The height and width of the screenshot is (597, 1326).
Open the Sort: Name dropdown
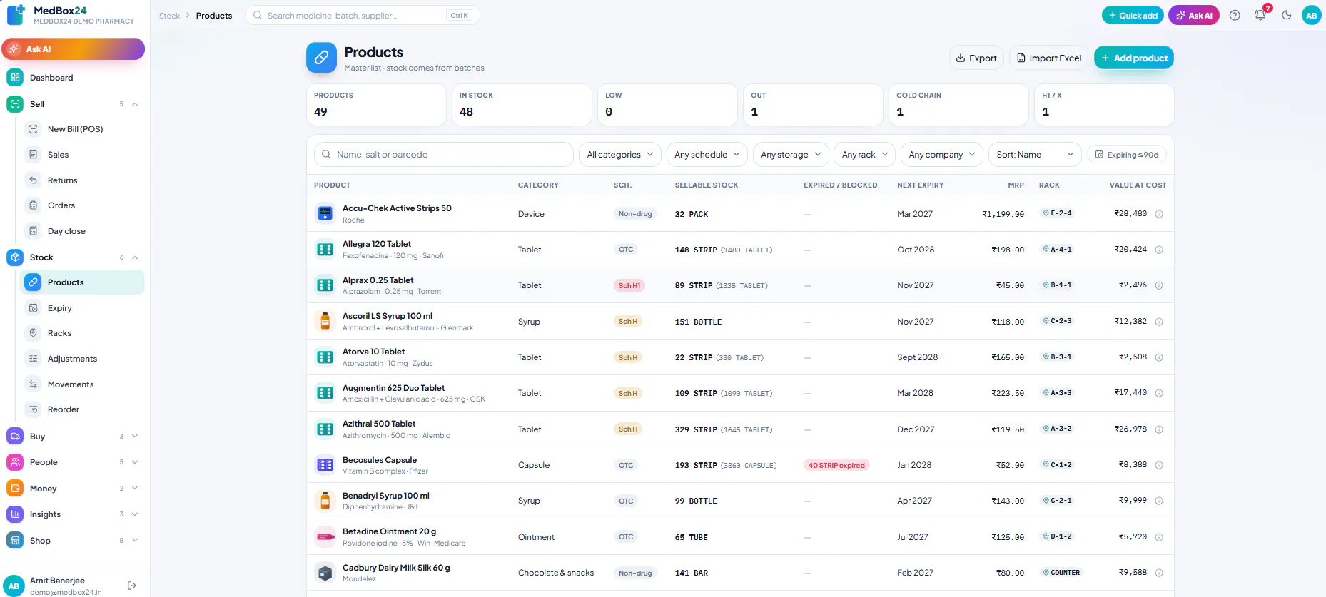tap(1035, 155)
